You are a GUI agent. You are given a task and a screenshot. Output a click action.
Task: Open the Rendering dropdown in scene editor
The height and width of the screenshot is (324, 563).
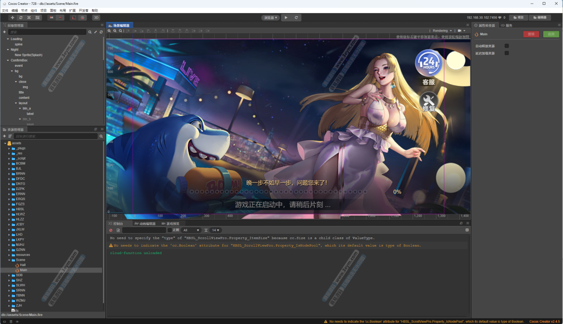(442, 31)
